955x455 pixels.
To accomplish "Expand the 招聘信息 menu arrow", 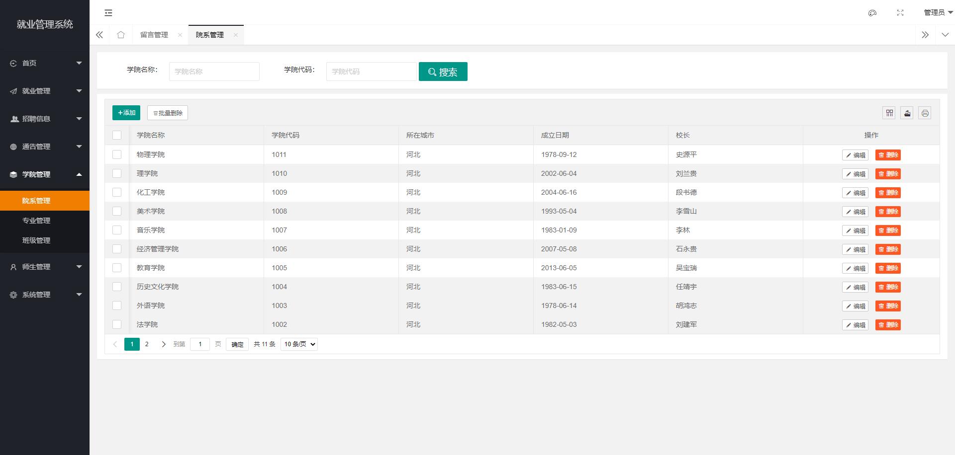I will 79,119.
